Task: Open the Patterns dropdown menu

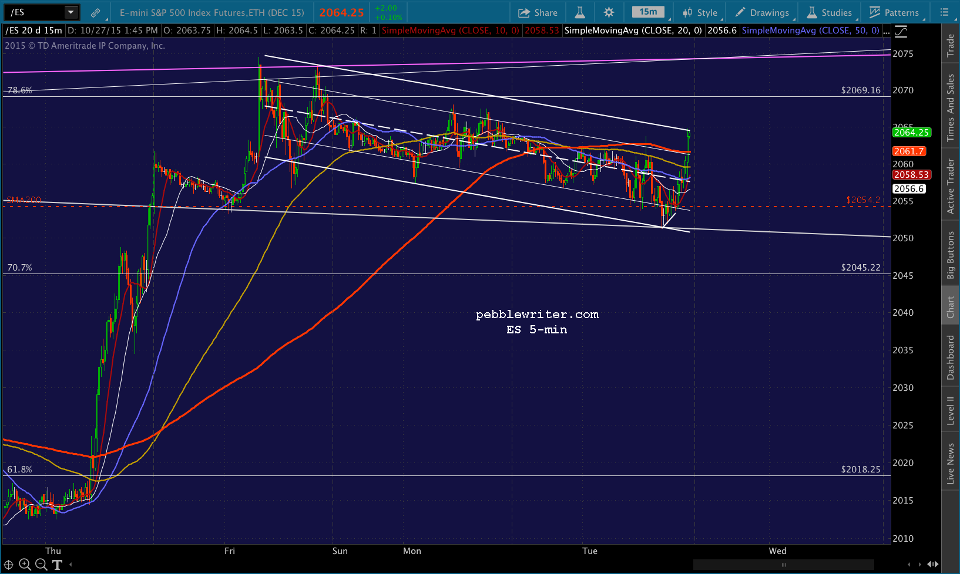Action: point(894,12)
